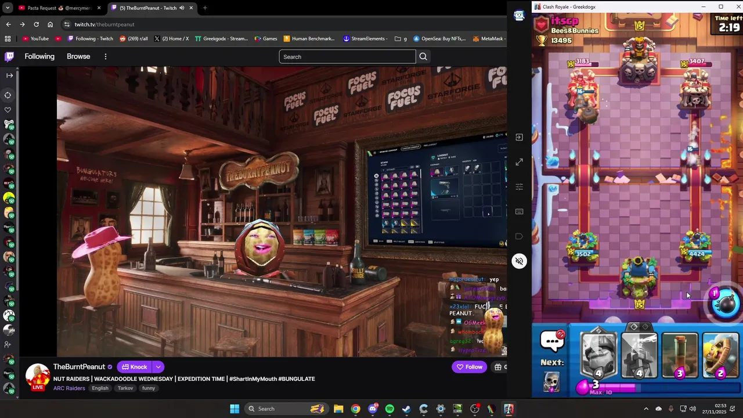Screen dimensions: 743x418
Task: Open the (269) r/all Reddit bookmark
Action: 134,39
